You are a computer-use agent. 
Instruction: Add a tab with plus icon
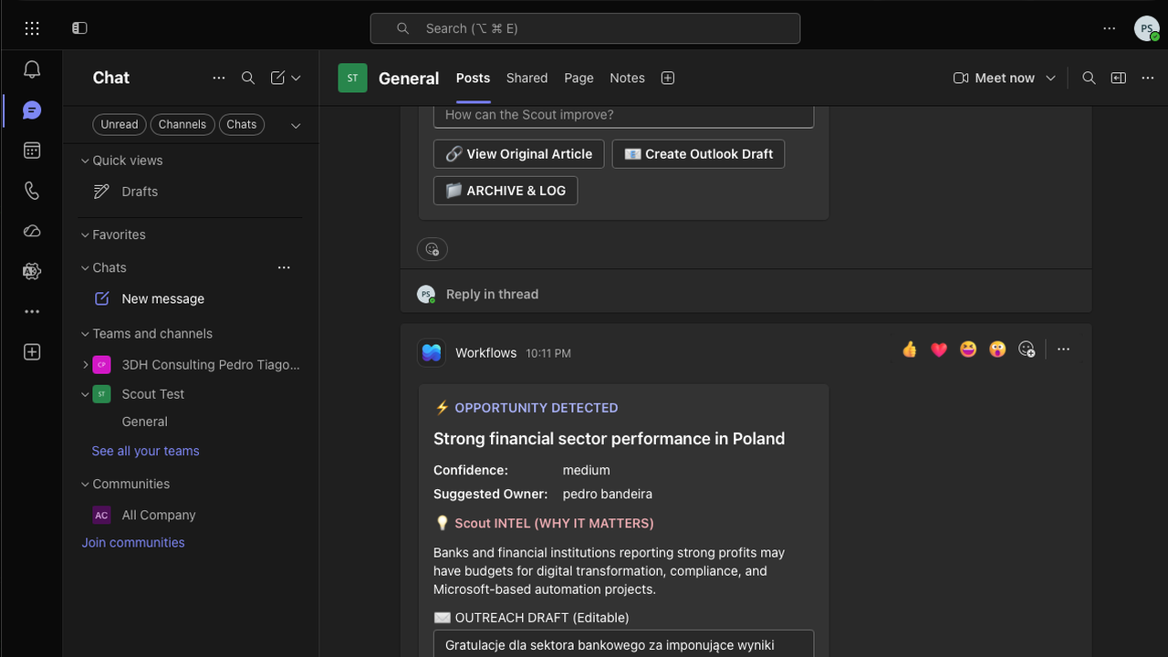click(x=668, y=78)
